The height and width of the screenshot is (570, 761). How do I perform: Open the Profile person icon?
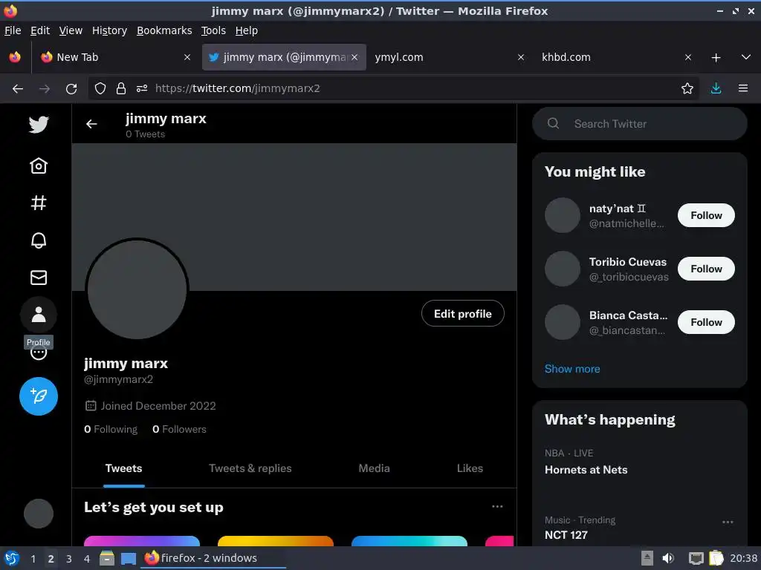(x=39, y=315)
